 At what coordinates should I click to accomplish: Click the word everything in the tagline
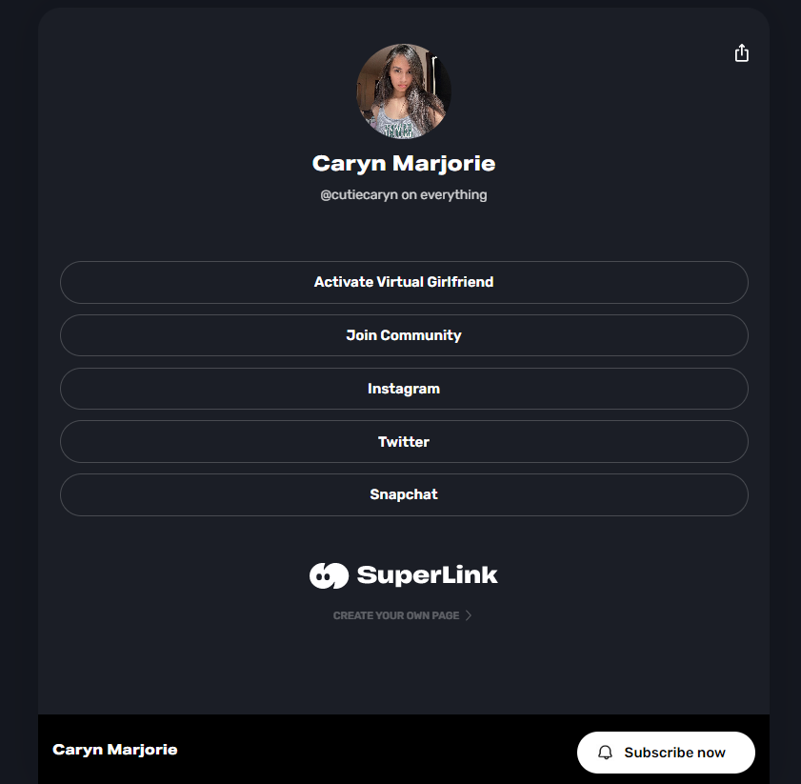(453, 194)
